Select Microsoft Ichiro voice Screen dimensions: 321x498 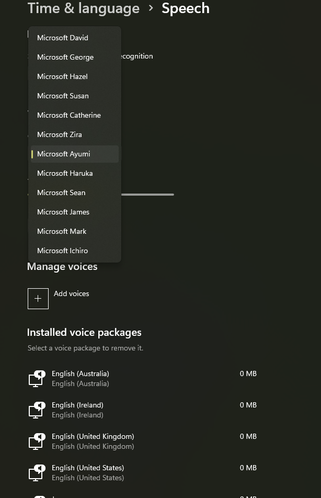point(75,251)
